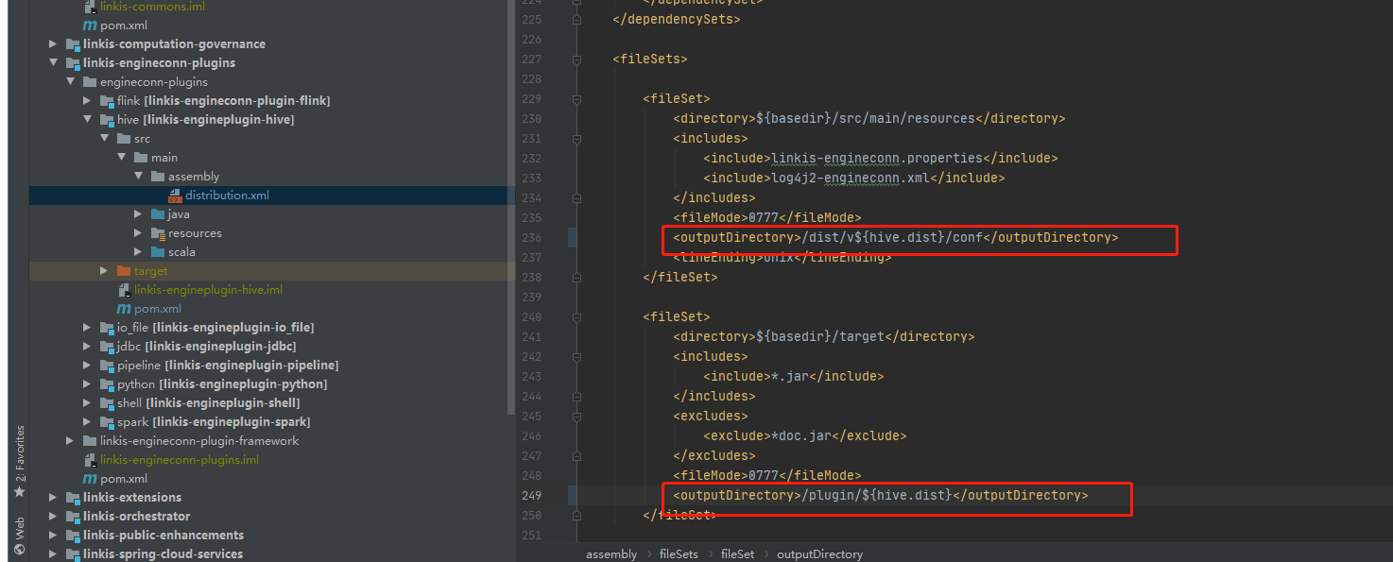Image resolution: width=1393 pixels, height=562 pixels.
Task: Click the Maven icon of top pom.xml
Action: (x=90, y=26)
